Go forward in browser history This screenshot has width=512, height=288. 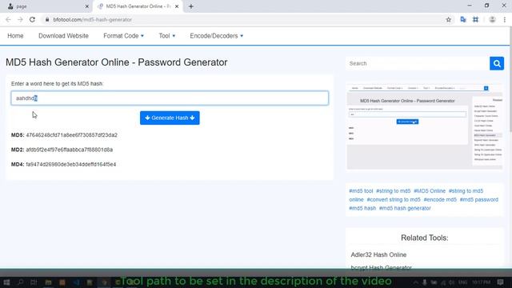click(x=20, y=19)
